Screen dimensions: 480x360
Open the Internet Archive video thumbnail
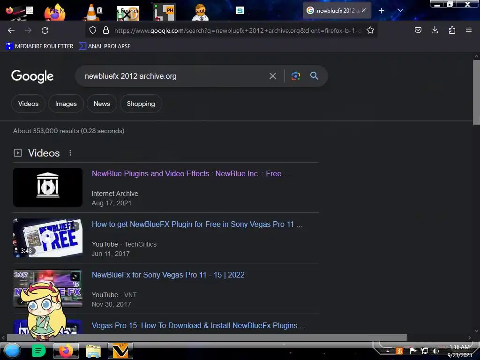point(48,187)
